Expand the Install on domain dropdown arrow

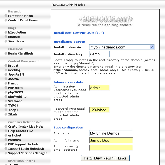[152, 47]
